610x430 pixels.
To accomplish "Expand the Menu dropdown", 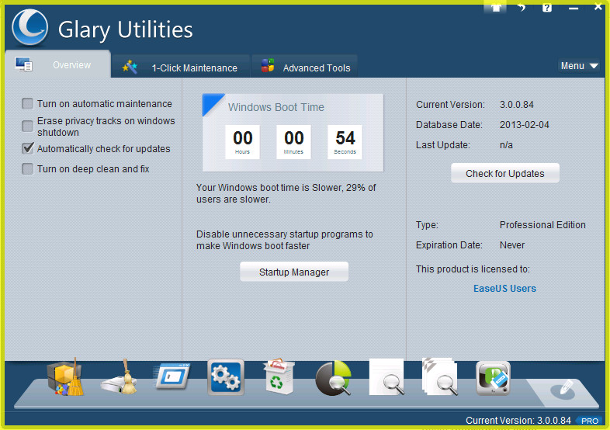I will point(579,66).
